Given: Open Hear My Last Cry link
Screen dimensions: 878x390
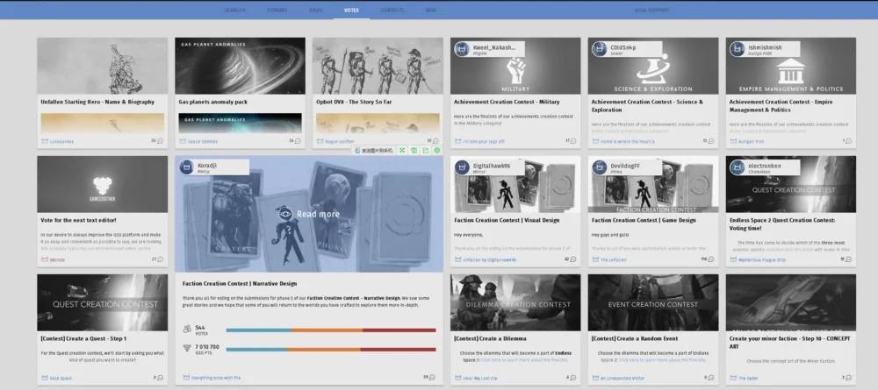Looking at the screenshot, I should click(x=482, y=379).
